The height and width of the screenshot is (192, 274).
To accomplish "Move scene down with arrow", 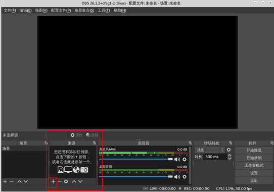I will click(x=26, y=181).
